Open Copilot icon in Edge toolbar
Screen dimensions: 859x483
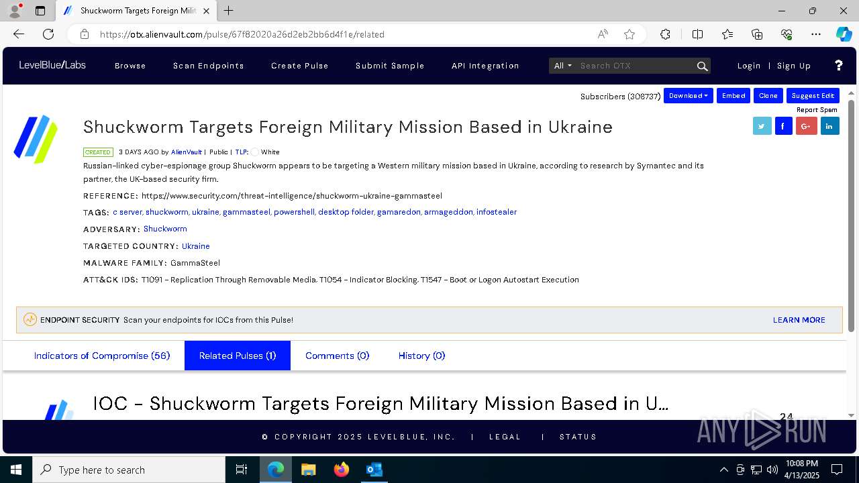click(x=844, y=34)
